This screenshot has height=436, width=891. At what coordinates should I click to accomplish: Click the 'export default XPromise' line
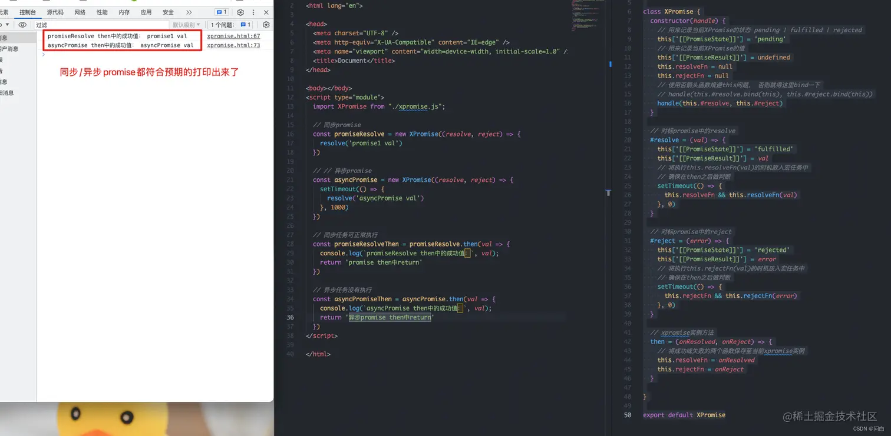(684, 415)
